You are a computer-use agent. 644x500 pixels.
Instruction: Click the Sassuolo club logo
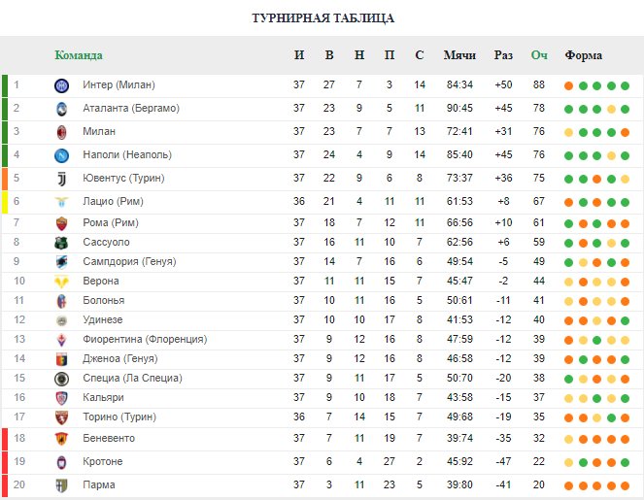tap(61, 243)
